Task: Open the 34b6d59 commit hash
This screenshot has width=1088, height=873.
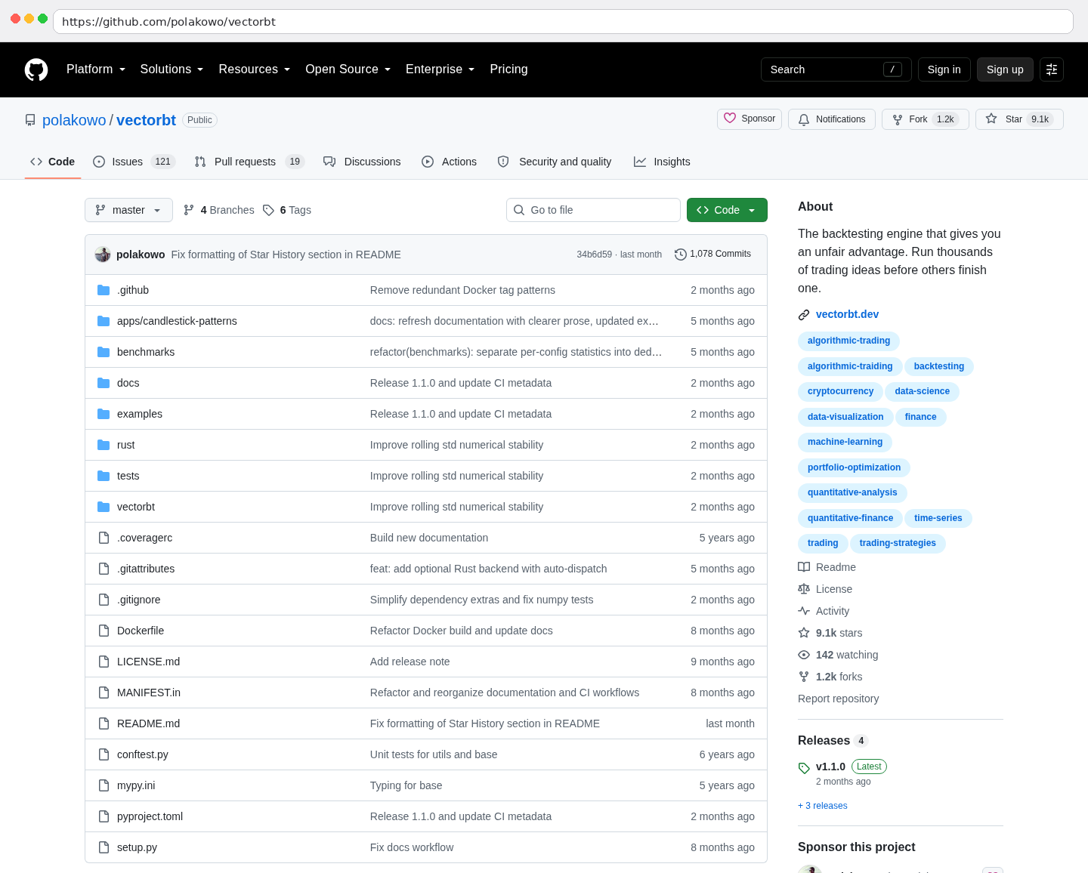Action: click(x=594, y=254)
